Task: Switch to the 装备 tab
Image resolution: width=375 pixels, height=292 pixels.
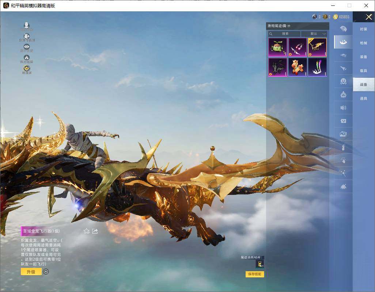Action: pos(364,57)
